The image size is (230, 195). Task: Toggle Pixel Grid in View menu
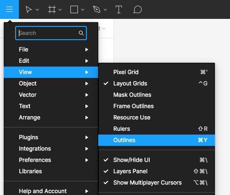156,72
